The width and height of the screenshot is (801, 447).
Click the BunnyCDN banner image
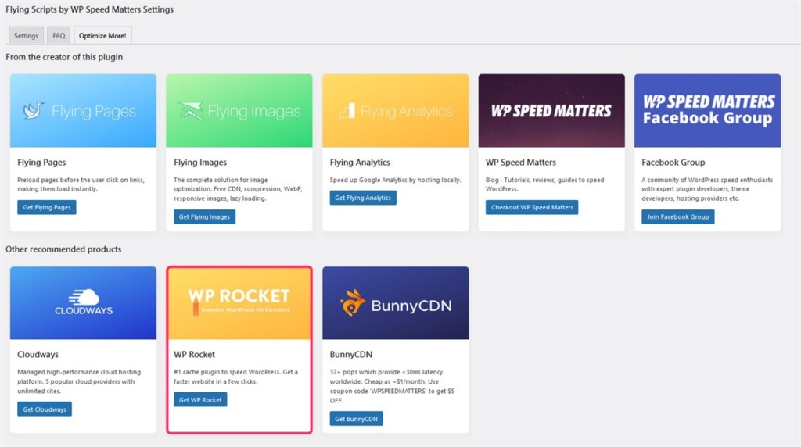click(395, 303)
